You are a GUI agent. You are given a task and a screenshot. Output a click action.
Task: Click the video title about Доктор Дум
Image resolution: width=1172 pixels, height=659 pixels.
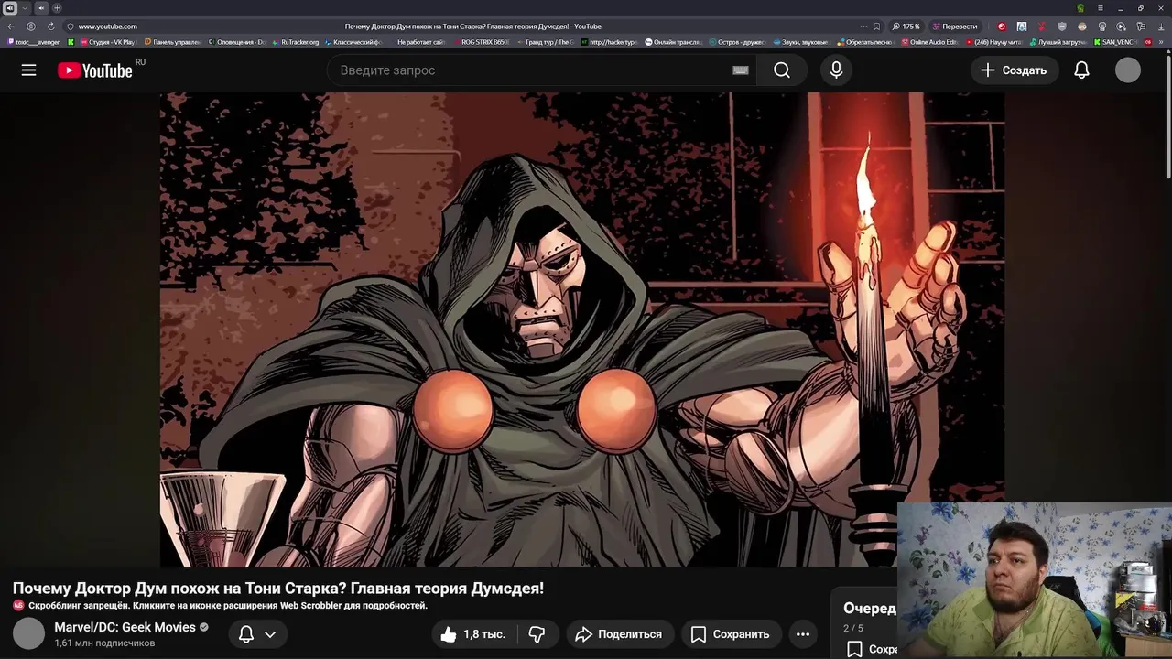point(278,589)
